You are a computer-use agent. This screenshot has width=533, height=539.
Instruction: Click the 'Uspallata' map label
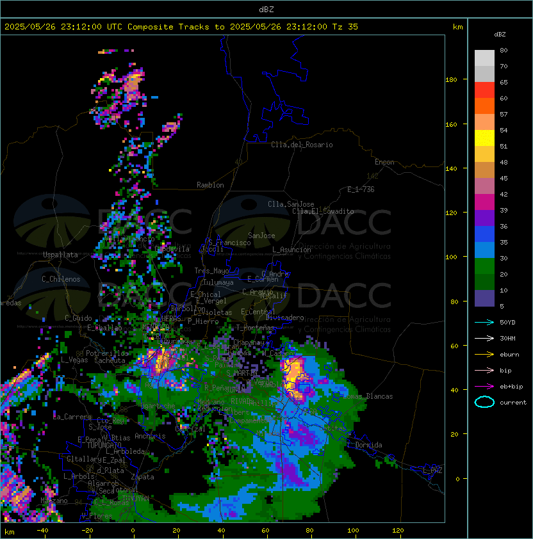coord(60,255)
